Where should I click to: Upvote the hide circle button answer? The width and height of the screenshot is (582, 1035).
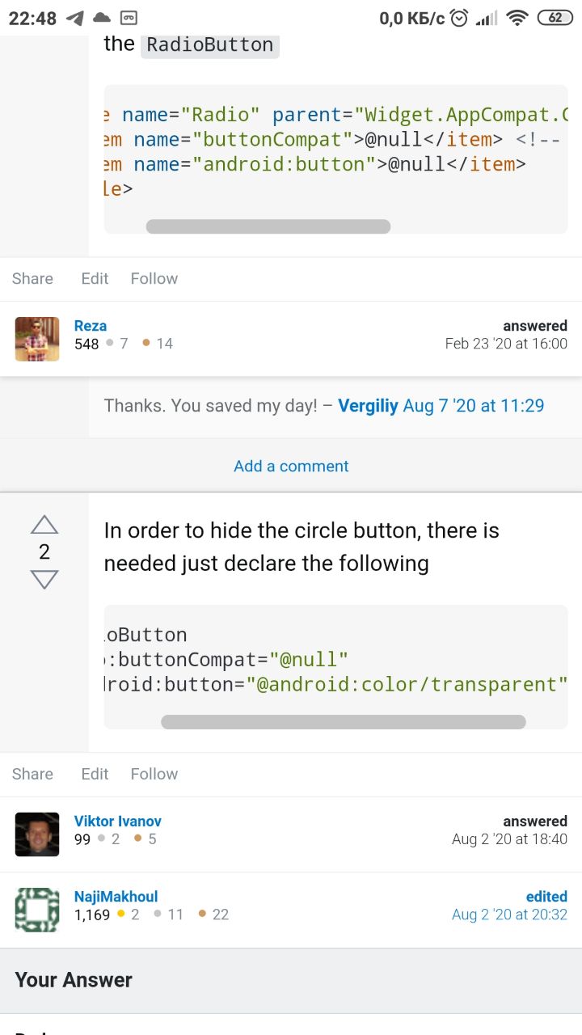tap(44, 525)
